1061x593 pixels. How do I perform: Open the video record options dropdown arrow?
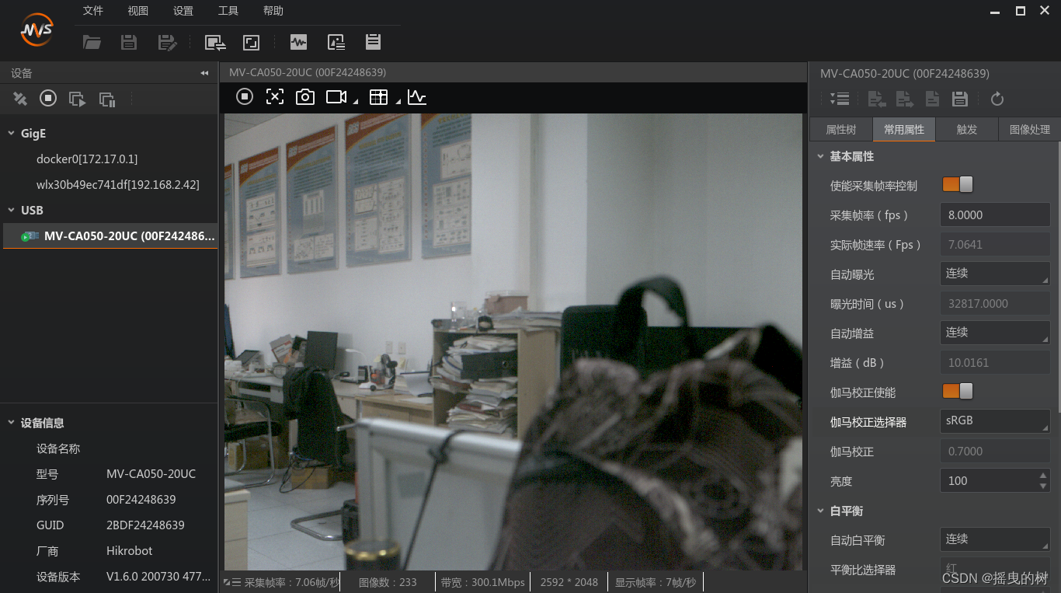(x=356, y=101)
